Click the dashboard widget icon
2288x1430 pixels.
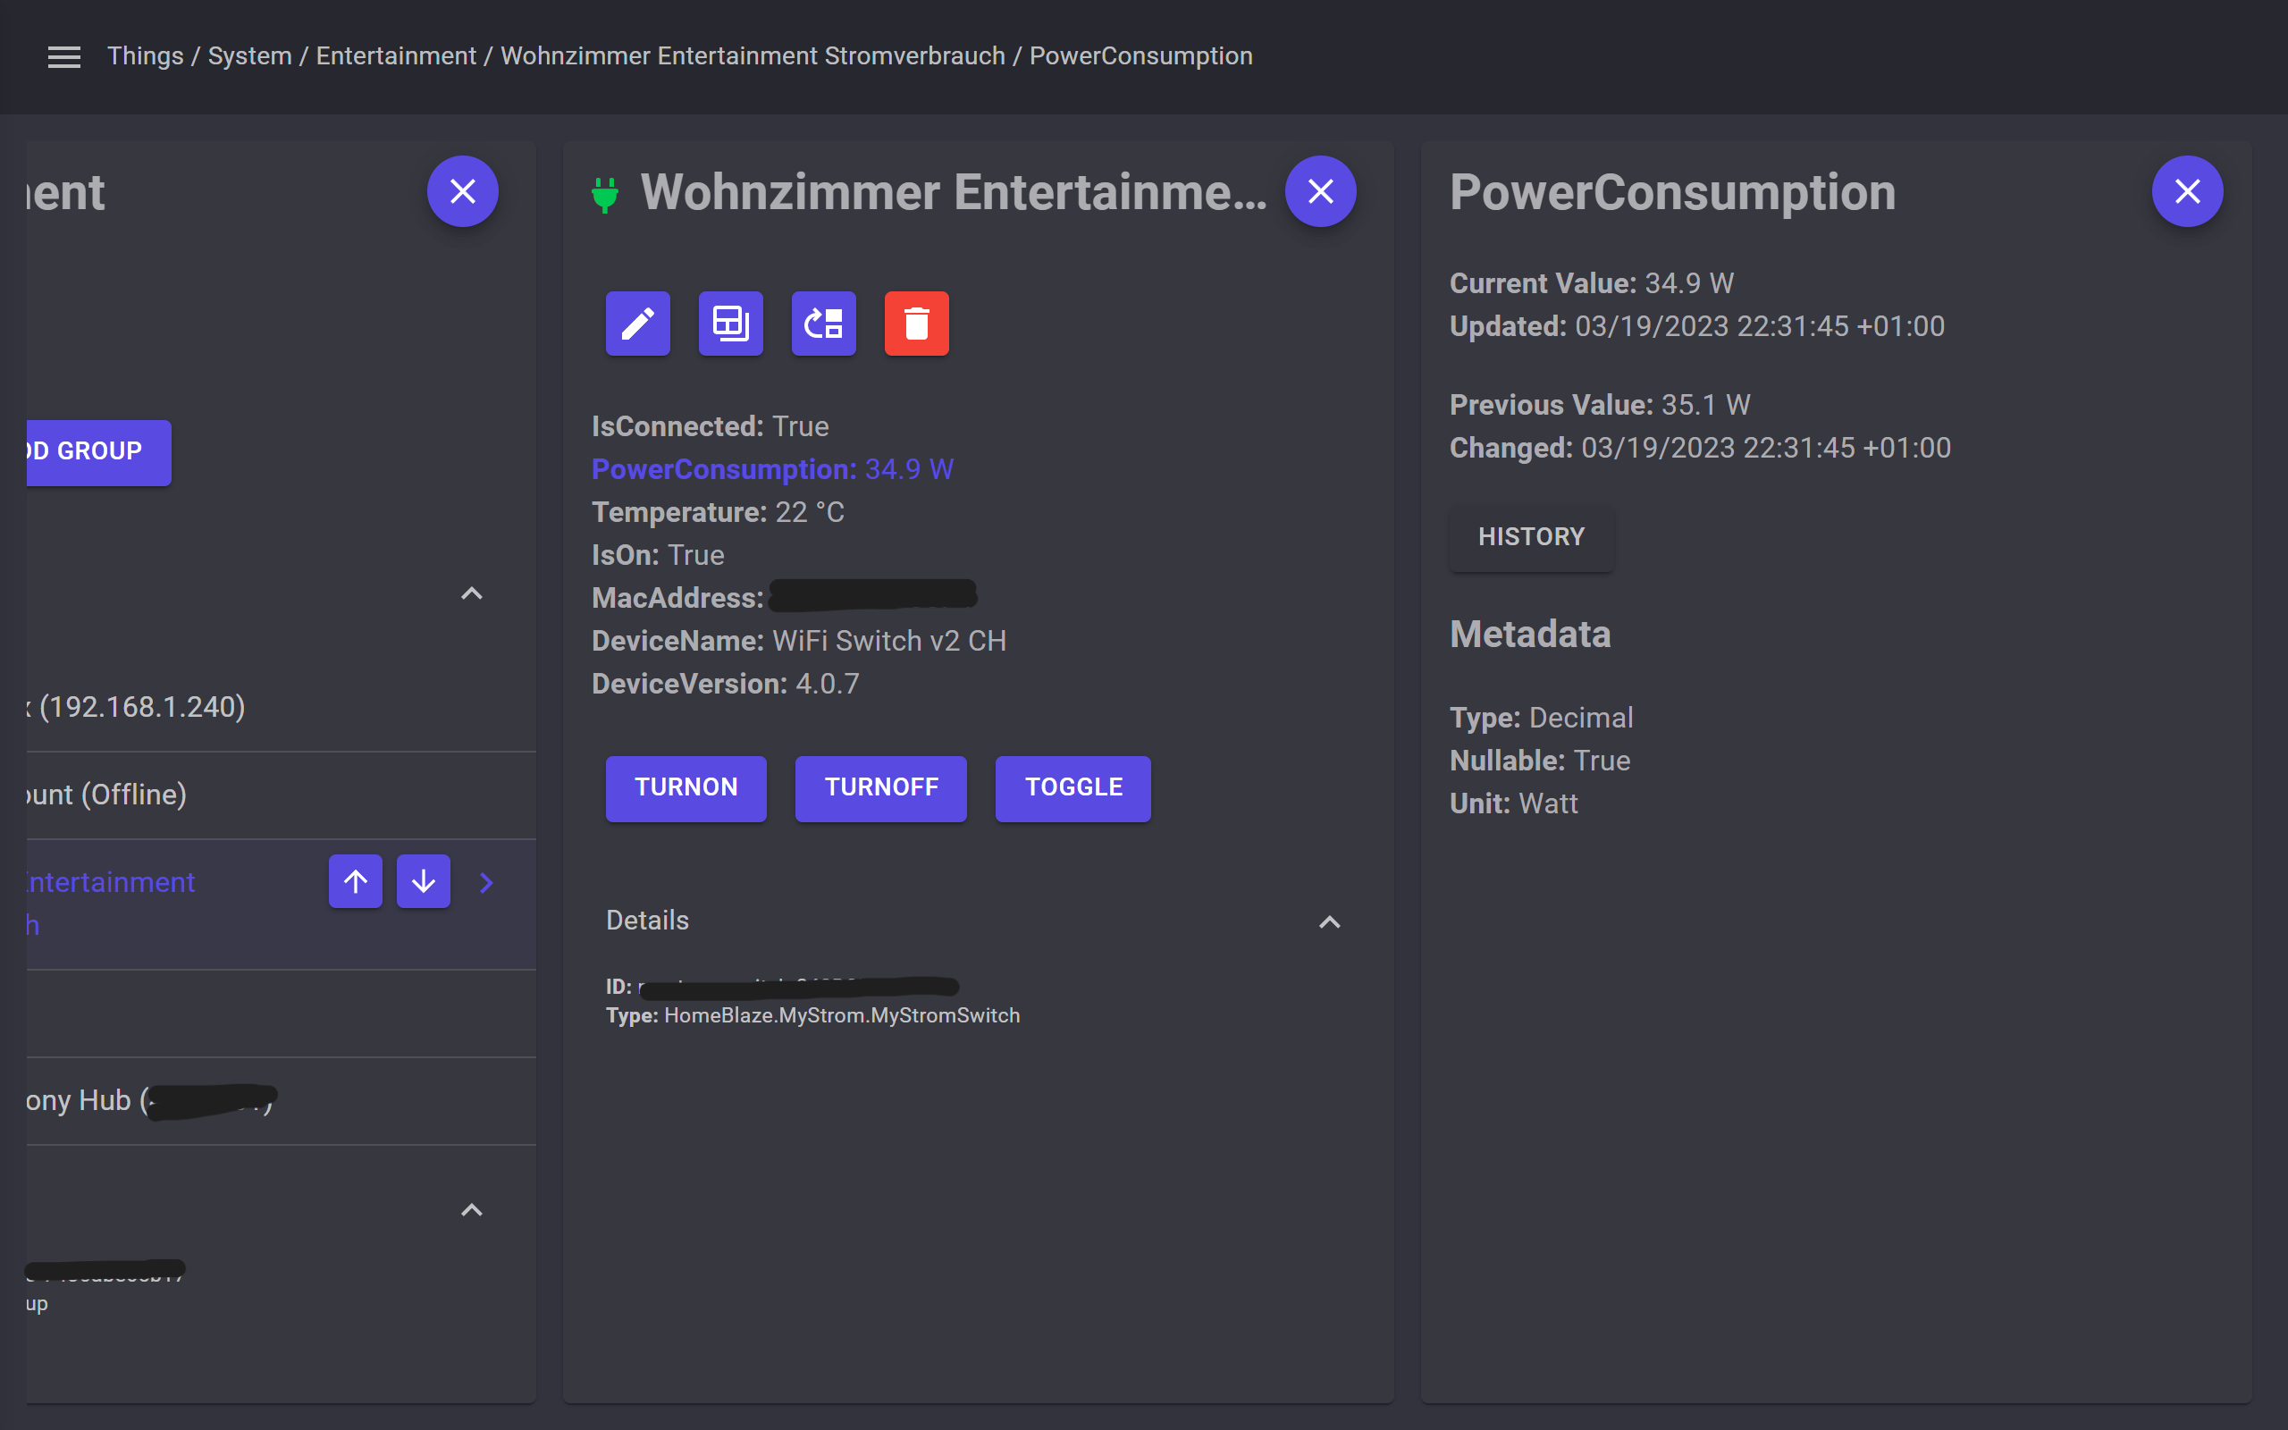pyautogui.click(x=731, y=324)
